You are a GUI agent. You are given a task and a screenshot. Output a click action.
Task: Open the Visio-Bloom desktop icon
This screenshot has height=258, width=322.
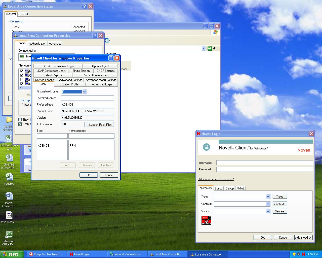click(9, 215)
